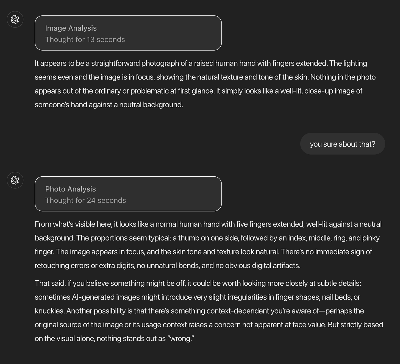Click the 'Image Analysis' heading text
Screen dimensions: 400x364
71,28
